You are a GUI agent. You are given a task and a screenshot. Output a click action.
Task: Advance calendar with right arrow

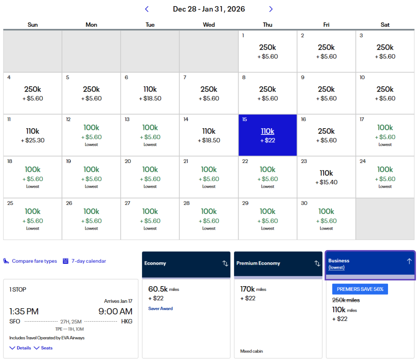tap(271, 9)
